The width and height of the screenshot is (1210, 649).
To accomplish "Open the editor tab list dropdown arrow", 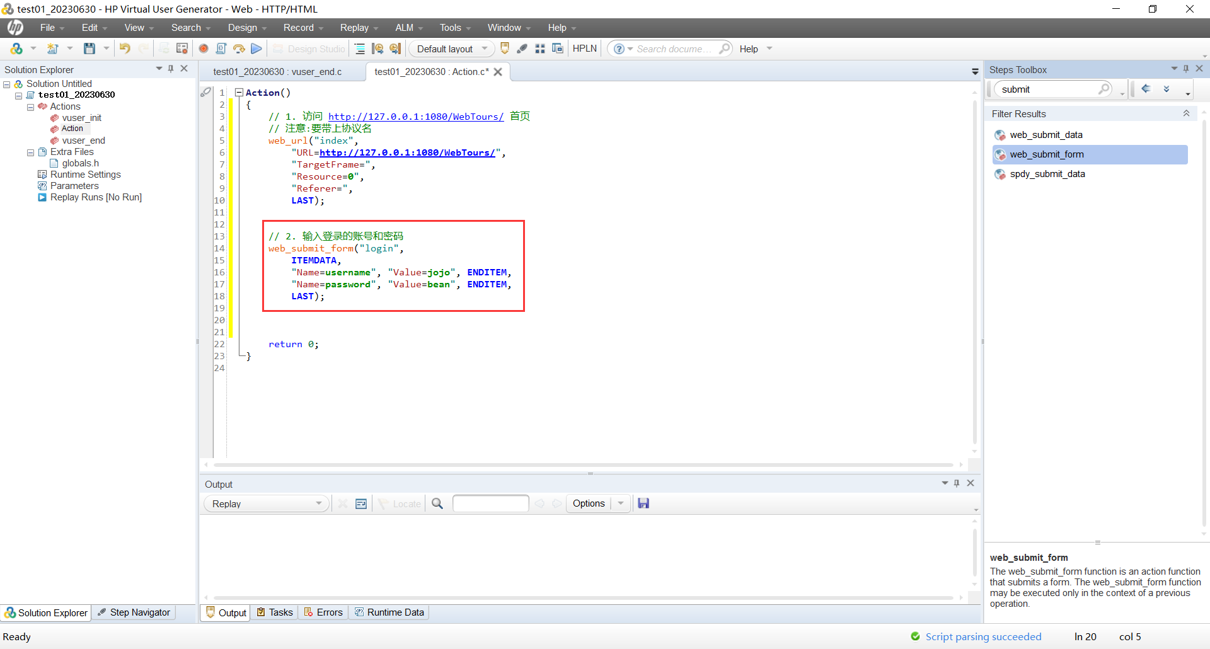I will pyautogui.click(x=975, y=72).
